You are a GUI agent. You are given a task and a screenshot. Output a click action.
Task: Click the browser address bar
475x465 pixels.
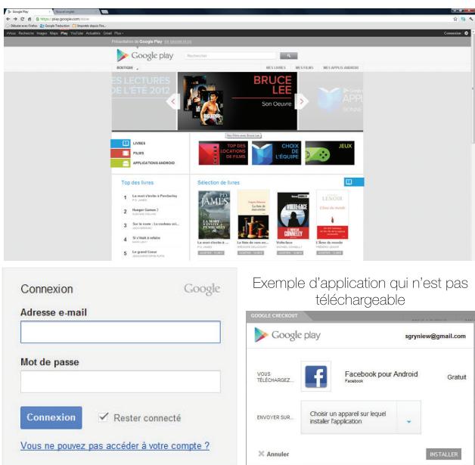242,19
